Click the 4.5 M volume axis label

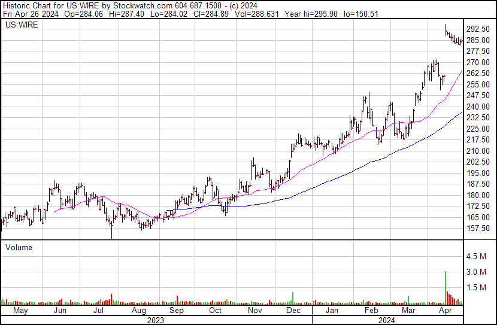tap(476, 256)
